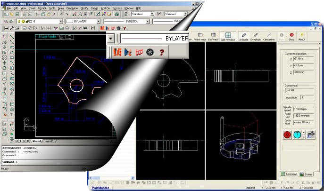Click the enlarged dark wheel icon

click(x=150, y=52)
